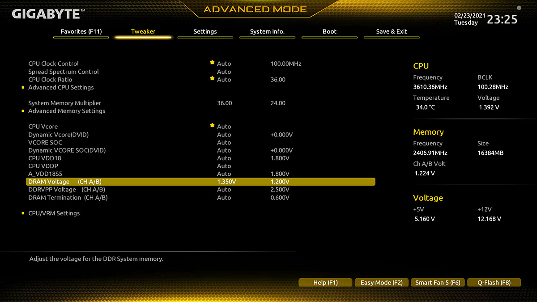Open DDRVPP Voltage Auto setting
The height and width of the screenshot is (302, 537).
pos(224,190)
